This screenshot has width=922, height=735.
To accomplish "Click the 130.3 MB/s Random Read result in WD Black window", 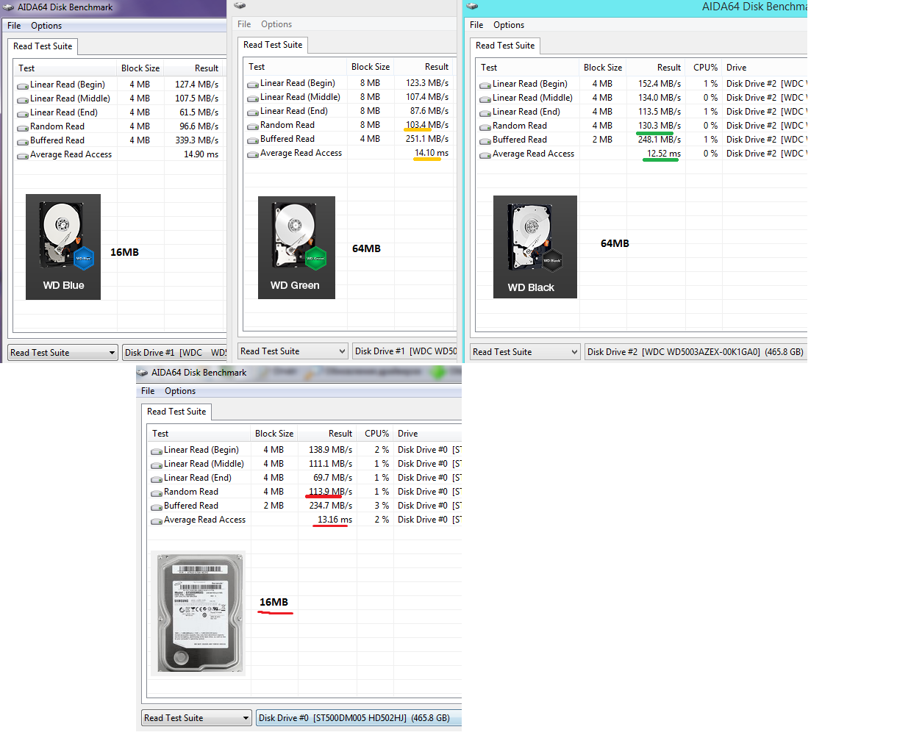I will coord(660,126).
